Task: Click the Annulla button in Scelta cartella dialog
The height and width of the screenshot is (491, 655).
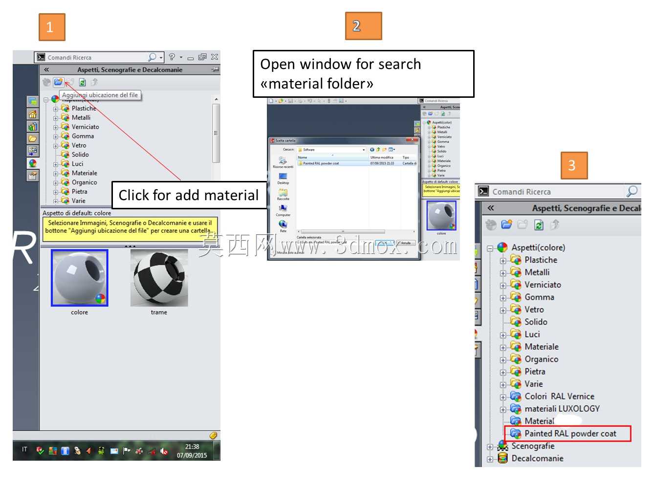Action: point(405,243)
